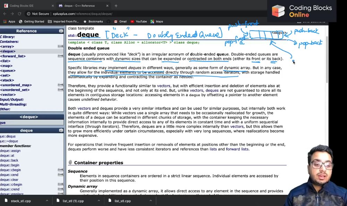Viewport: 347px width, 206px height.
Task: Click the page vertical scrollbar
Action: point(327,60)
